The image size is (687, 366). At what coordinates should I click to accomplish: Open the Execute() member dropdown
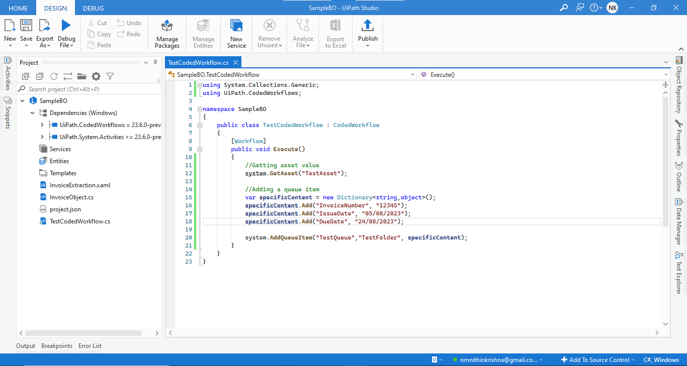click(544, 74)
